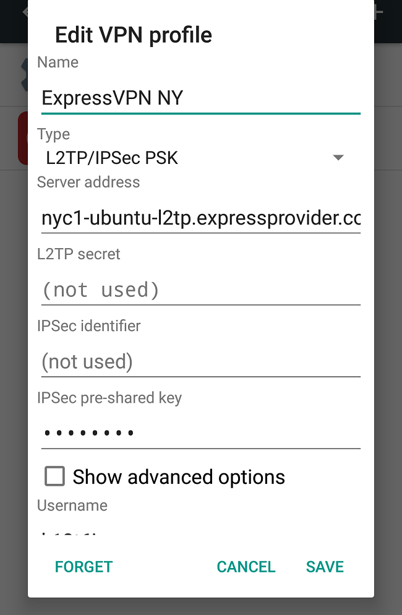The height and width of the screenshot is (615, 402).
Task: Select the L2TP secret input field
Action: pos(200,290)
